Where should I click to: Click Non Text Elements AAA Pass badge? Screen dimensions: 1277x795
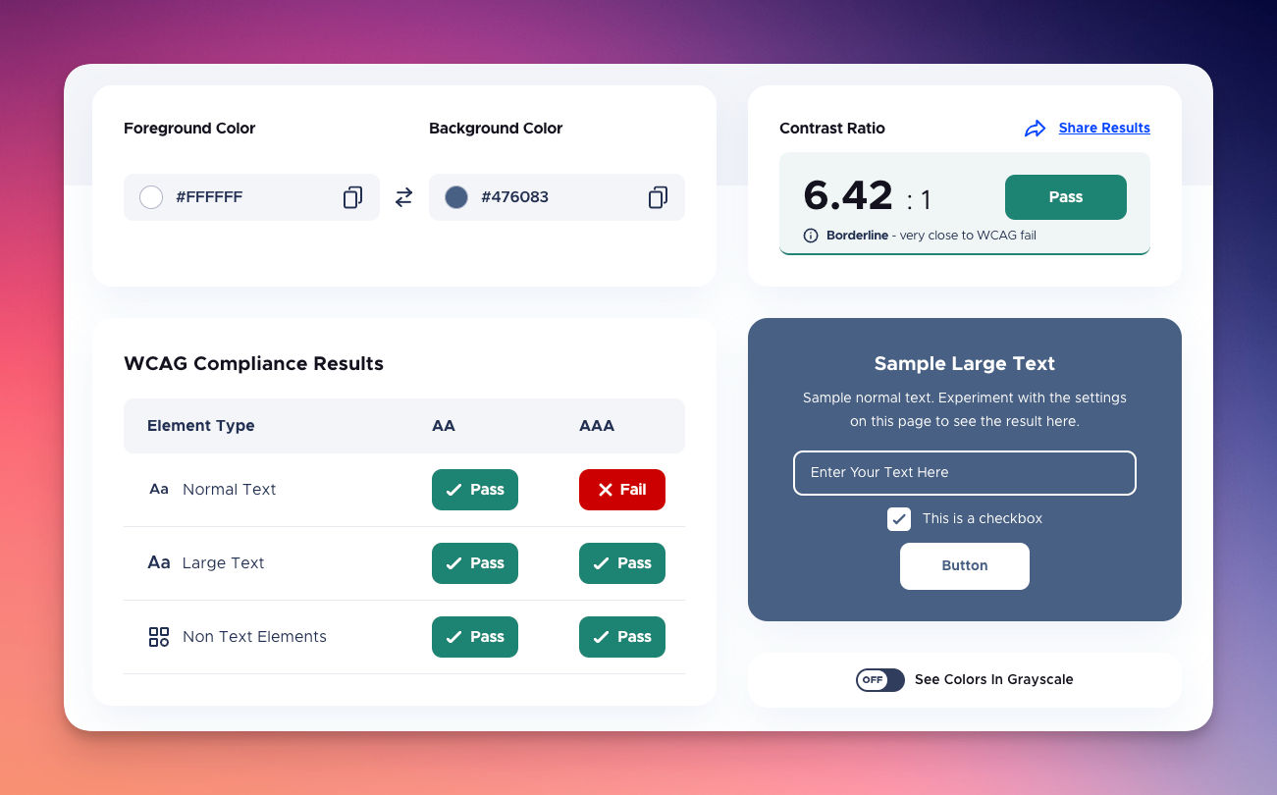coord(622,637)
